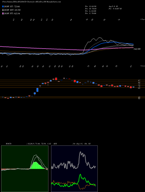Click the 82 price level label
Screen dimensions: 145x192
(139, 83)
